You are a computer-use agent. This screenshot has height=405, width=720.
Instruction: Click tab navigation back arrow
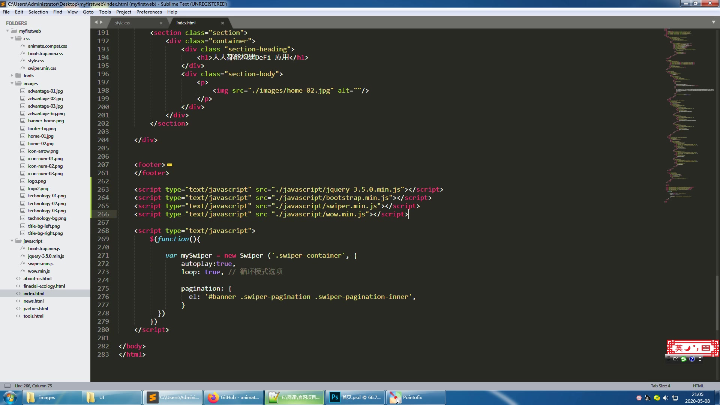pyautogui.click(x=96, y=22)
